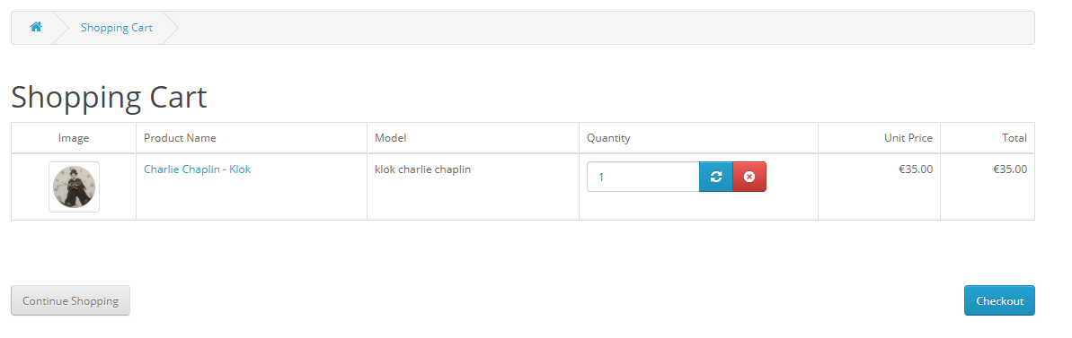Click the €35.00 value under Unit Price
This screenshot has width=1072, height=338.
(917, 169)
